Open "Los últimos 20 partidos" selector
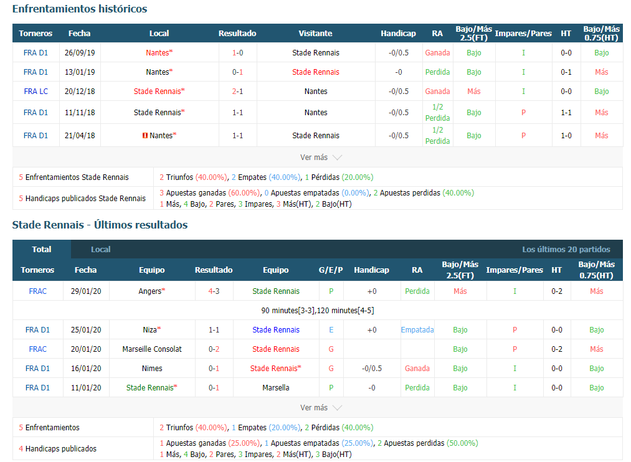 click(566, 249)
